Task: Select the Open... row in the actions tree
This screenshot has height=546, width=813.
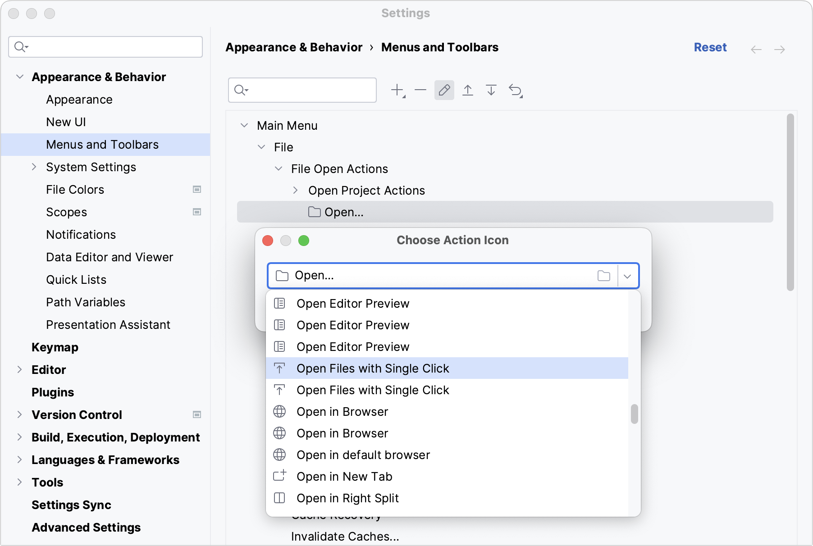Action: pyautogui.click(x=505, y=212)
